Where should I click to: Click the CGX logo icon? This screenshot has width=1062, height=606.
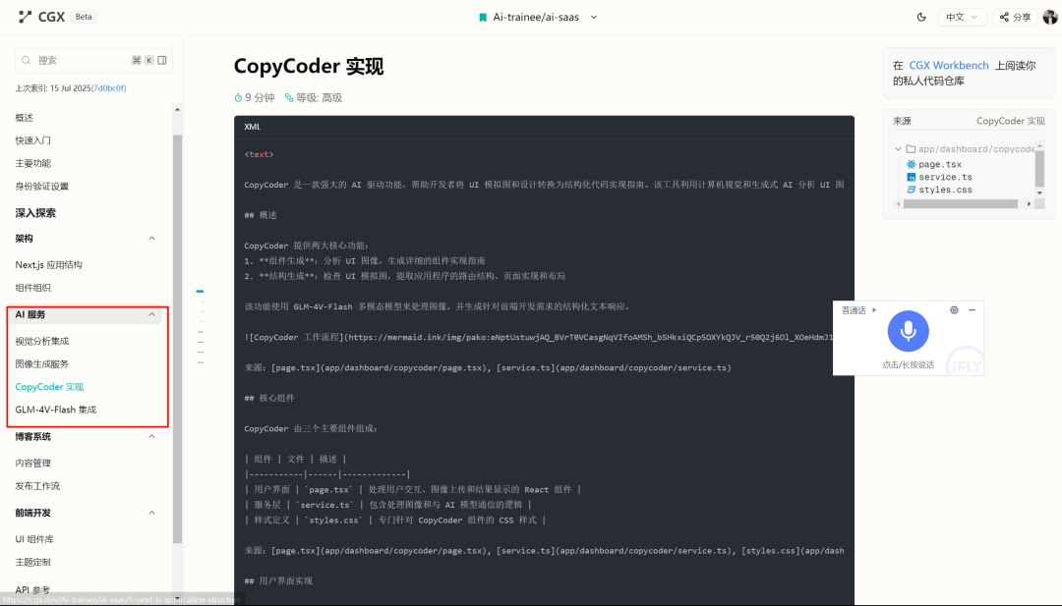pyautogui.click(x=25, y=17)
